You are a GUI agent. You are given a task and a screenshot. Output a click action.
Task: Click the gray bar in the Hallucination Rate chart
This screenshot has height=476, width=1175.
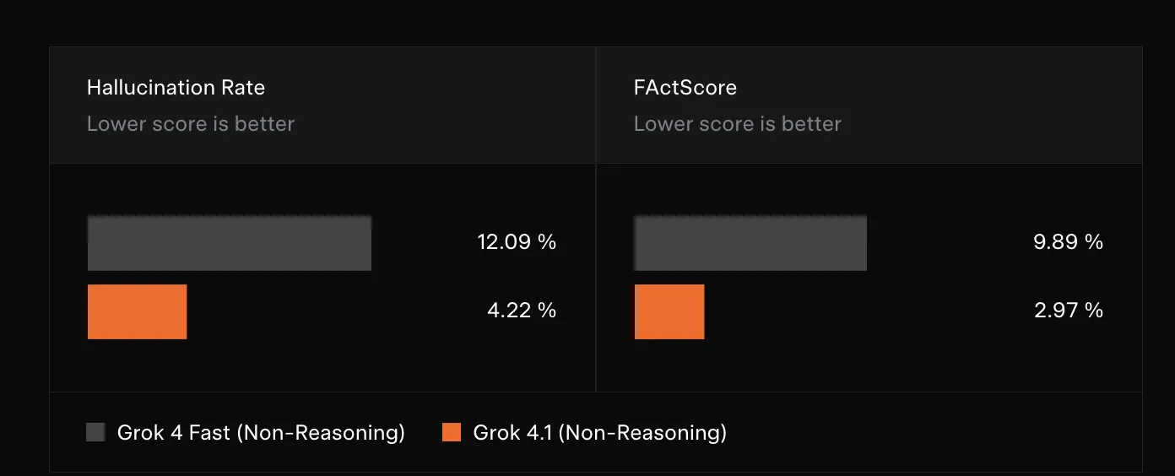pyautogui.click(x=229, y=243)
